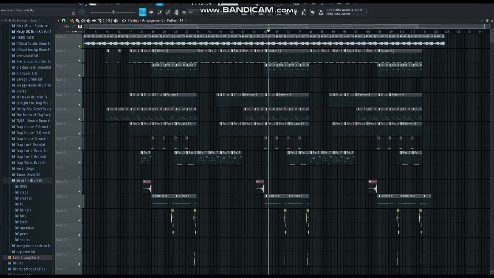The width and height of the screenshot is (494, 278).
Task: Open the Drums (ModeAudio) browser folder
Action: (29, 269)
